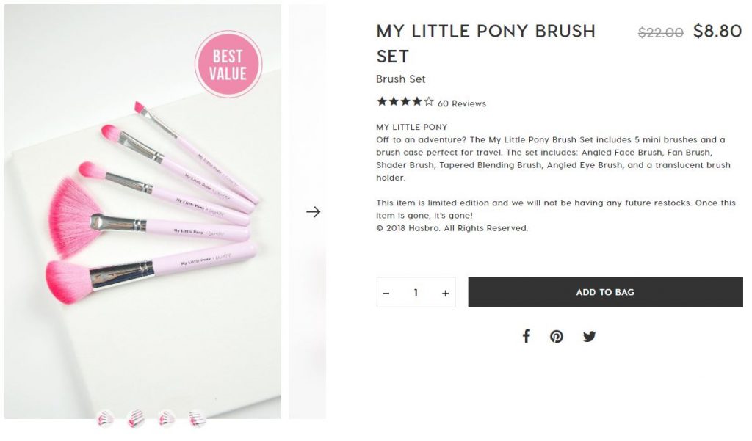
Task: Open the 60 Reviews link
Action: coord(462,103)
